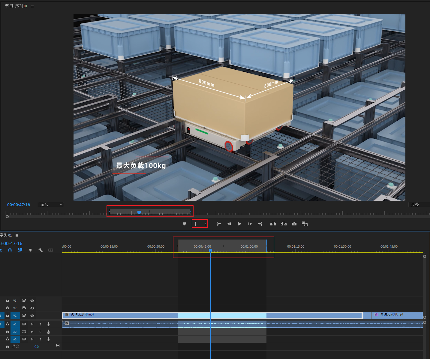The width and height of the screenshot is (430, 359).
Task: Click the A3 track voice-over record microphone
Action: tap(48, 339)
